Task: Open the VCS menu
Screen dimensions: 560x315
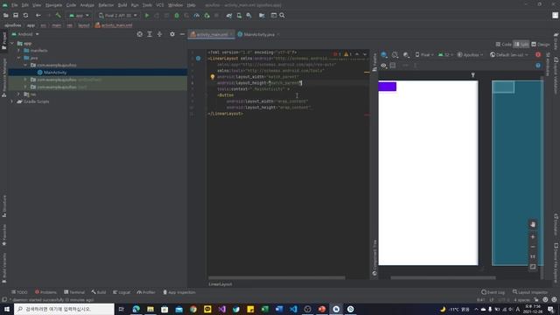Action: pos(159,5)
